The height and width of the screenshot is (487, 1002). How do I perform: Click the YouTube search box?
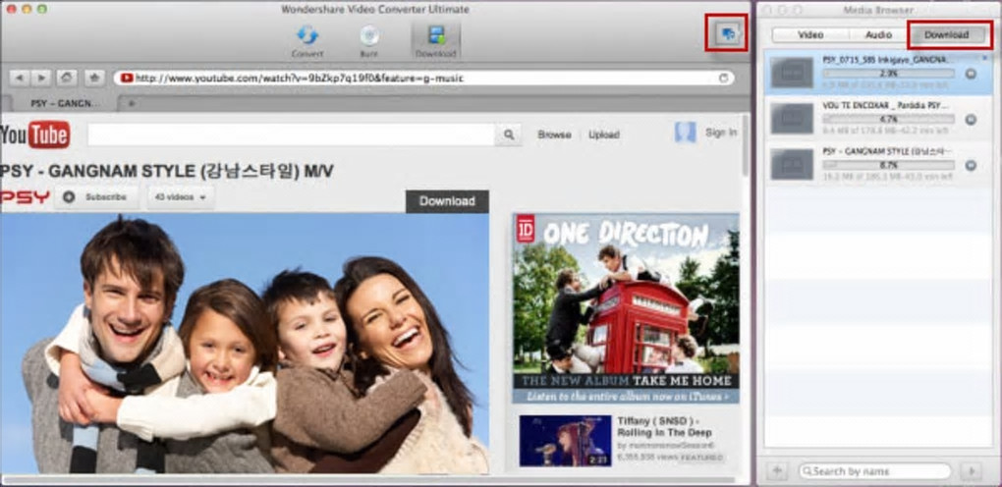pos(292,135)
